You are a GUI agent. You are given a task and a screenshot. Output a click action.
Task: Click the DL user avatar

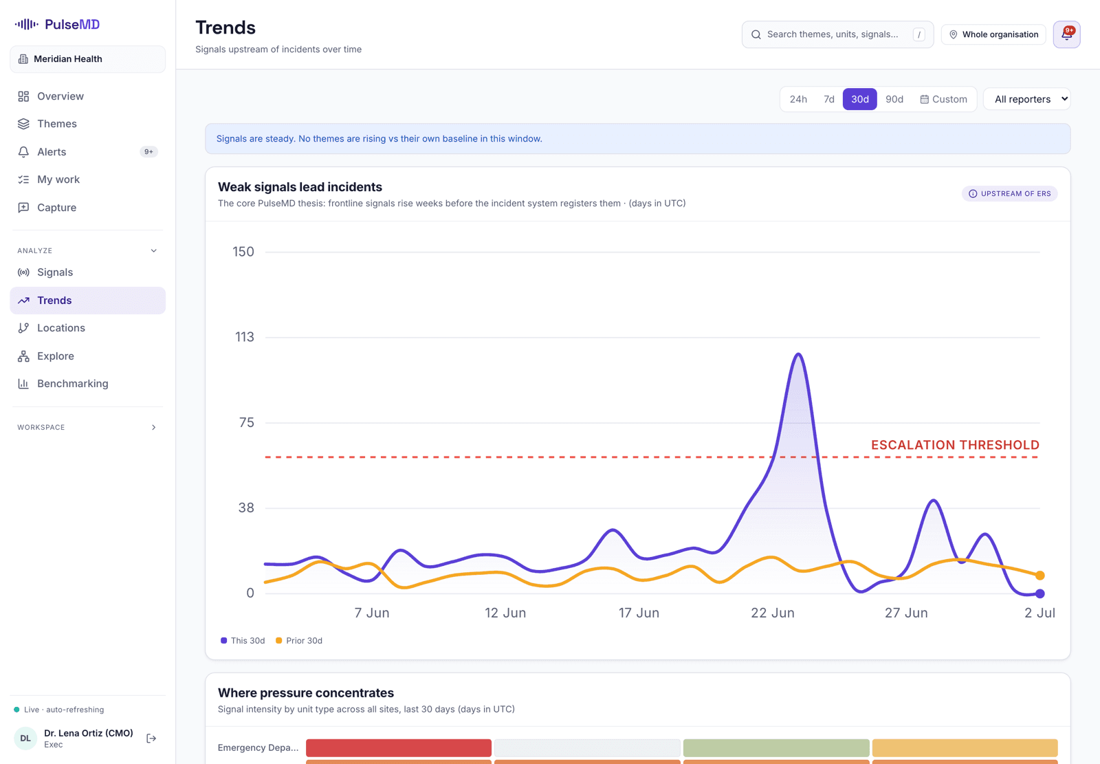[25, 739]
